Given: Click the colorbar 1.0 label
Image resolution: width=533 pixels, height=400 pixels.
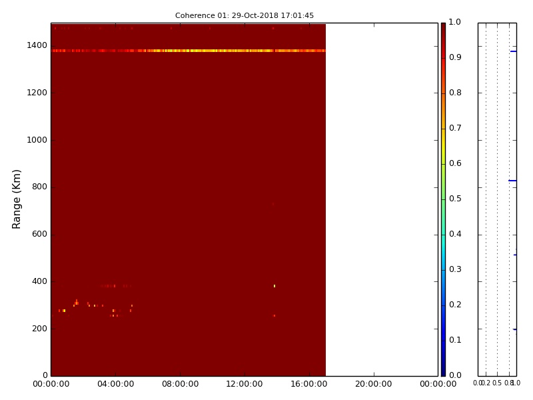Looking at the screenshot, I should [455, 22].
